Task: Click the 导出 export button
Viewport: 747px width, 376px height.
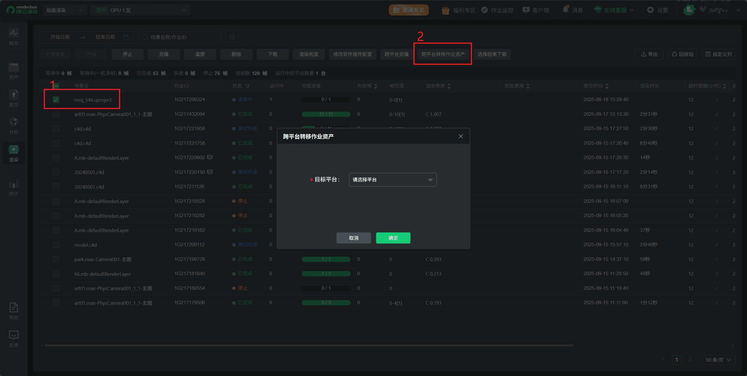Action: pyautogui.click(x=649, y=54)
